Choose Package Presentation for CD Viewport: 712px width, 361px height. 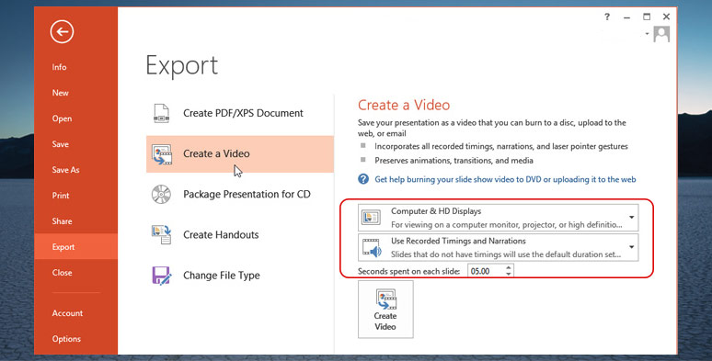coord(247,195)
